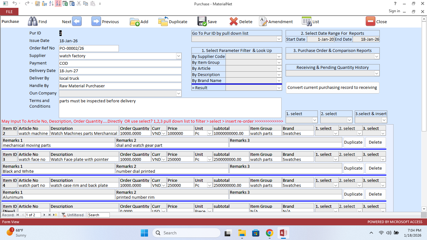
Task: Click the red X Delete icon
Action: tap(233, 21)
